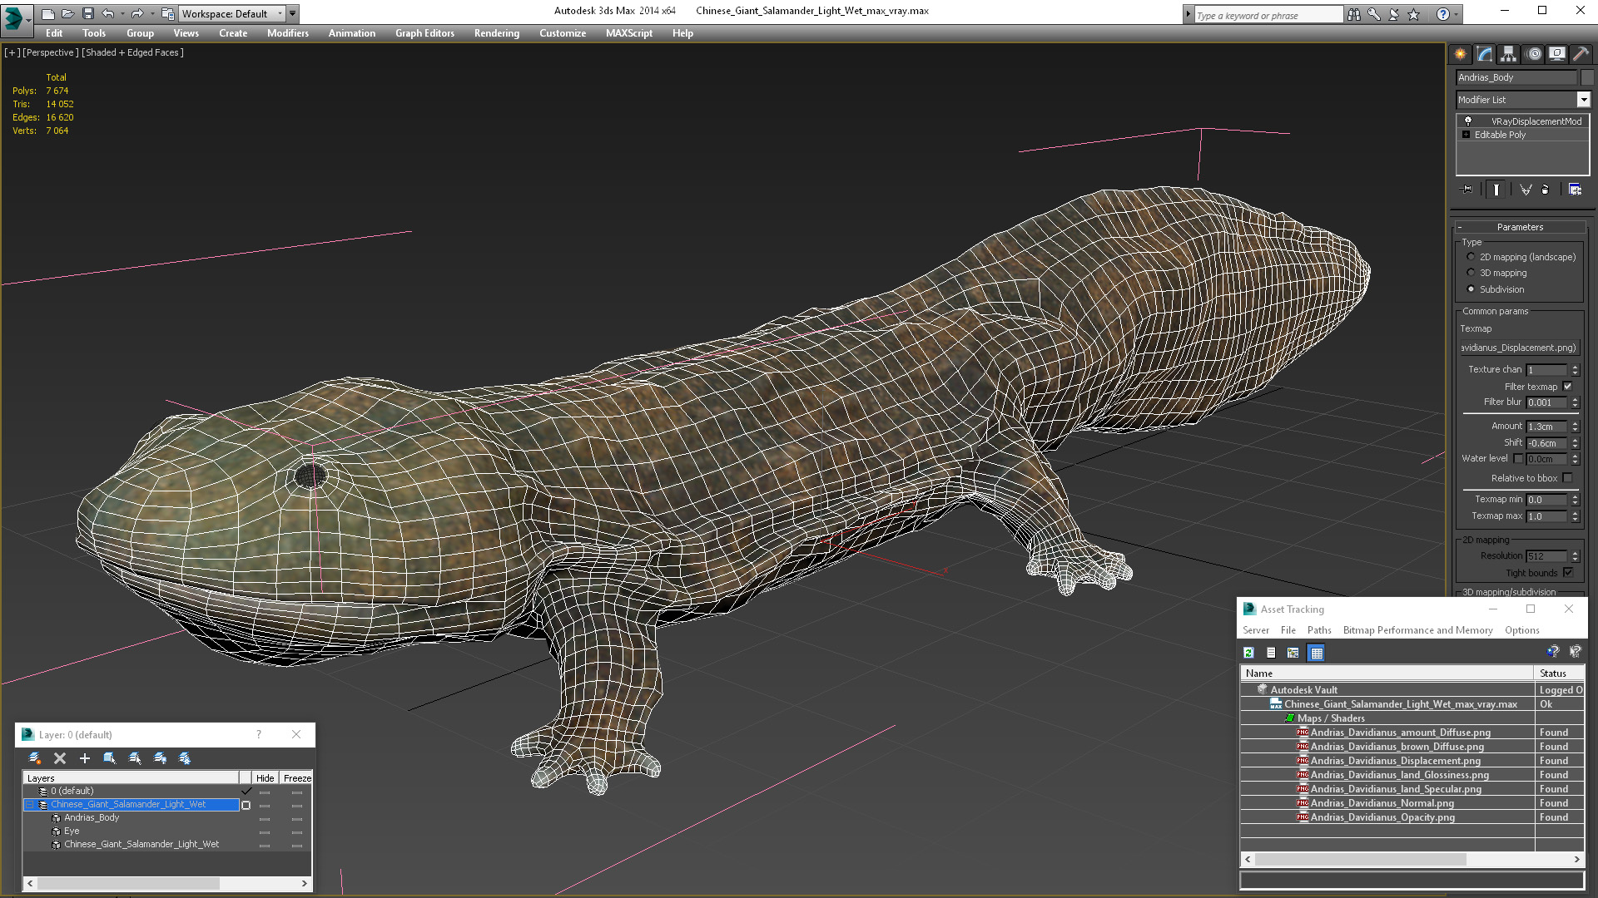Click the Texmap displacement map button

pyautogui.click(x=1520, y=348)
